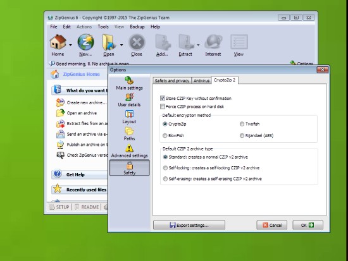The image size is (348, 261).
Task: Click the Check ZipGenius version icon
Action: click(60, 155)
